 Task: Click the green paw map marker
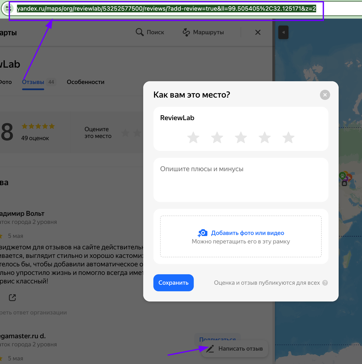coord(342,175)
